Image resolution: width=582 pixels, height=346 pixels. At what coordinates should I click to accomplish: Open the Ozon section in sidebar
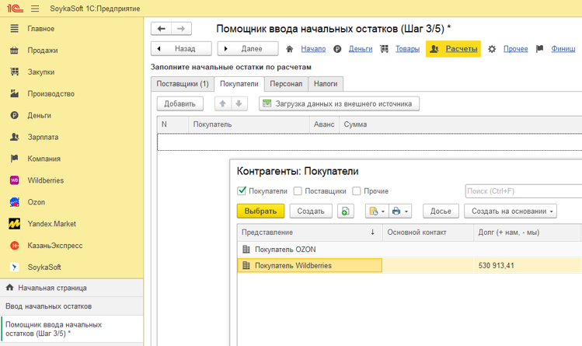click(x=36, y=202)
